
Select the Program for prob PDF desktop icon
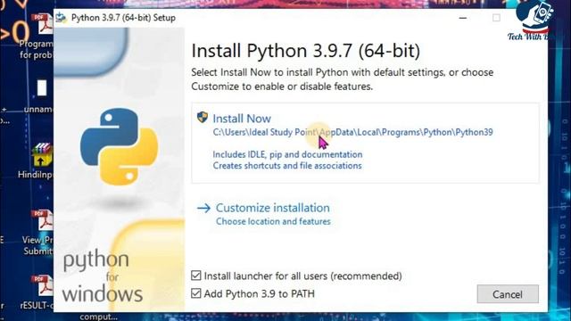tap(43, 24)
